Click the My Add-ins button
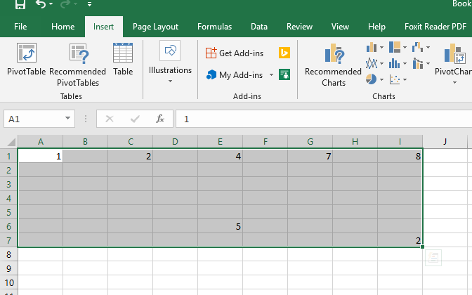 tap(235, 74)
